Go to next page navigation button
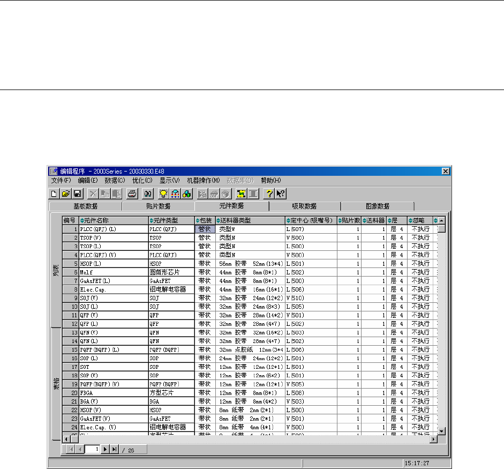504x469 pixels. pos(105,449)
